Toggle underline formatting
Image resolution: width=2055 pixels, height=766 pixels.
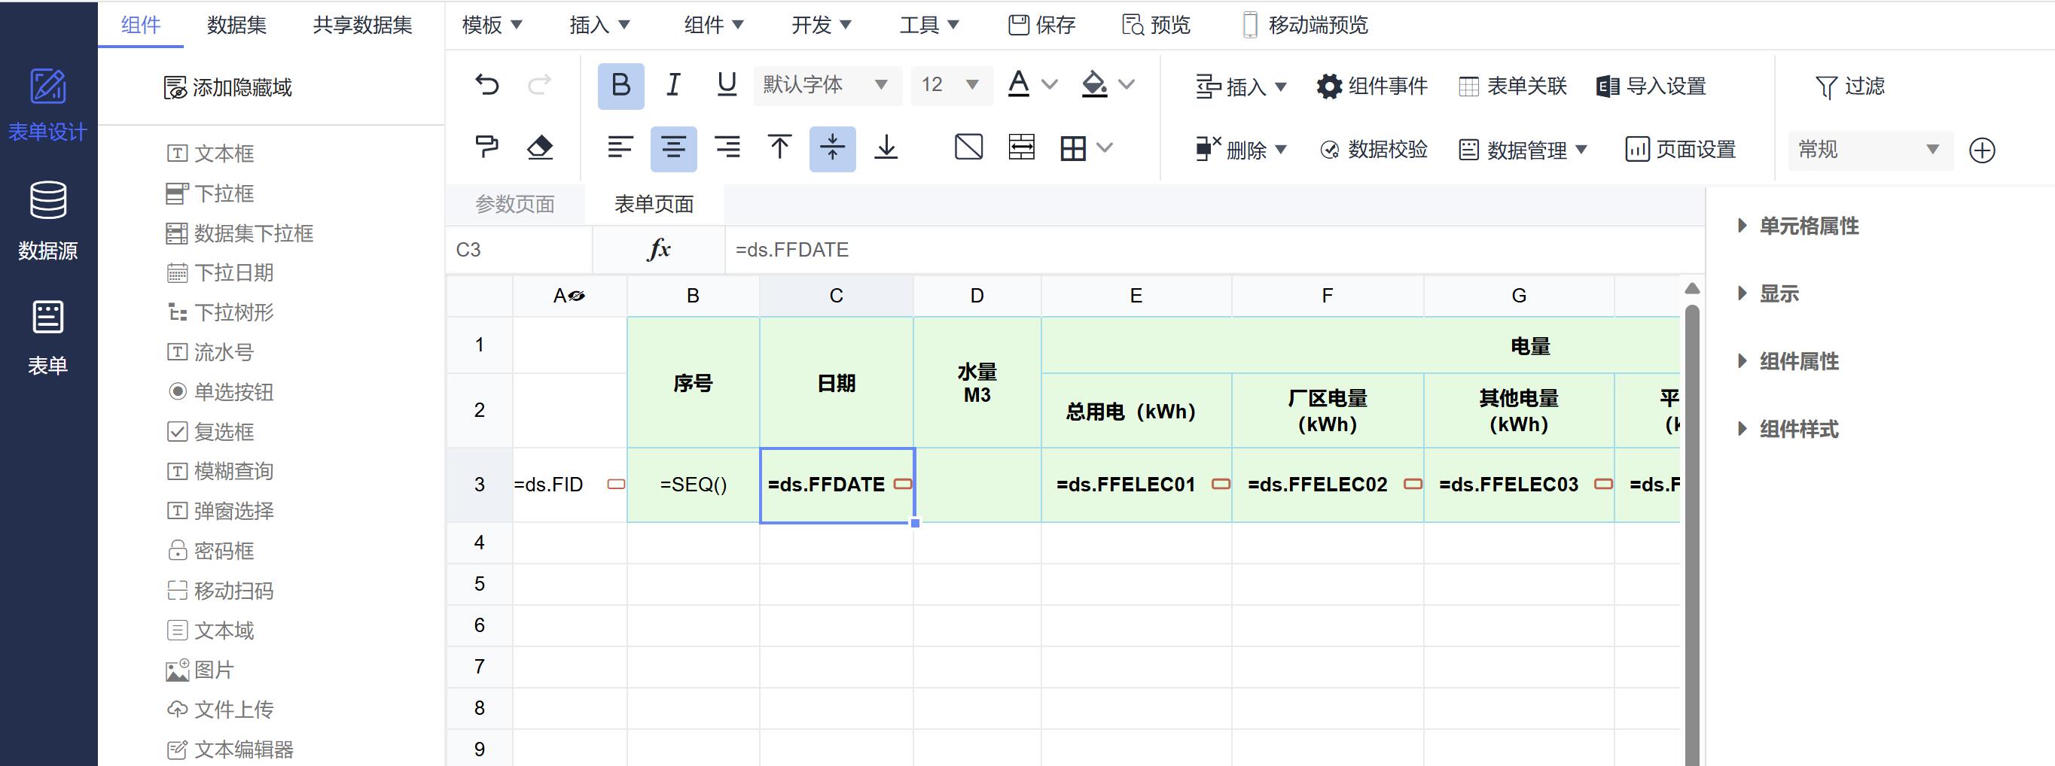726,84
